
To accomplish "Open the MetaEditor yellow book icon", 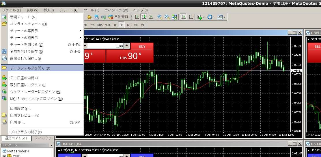I will tap(89, 17).
